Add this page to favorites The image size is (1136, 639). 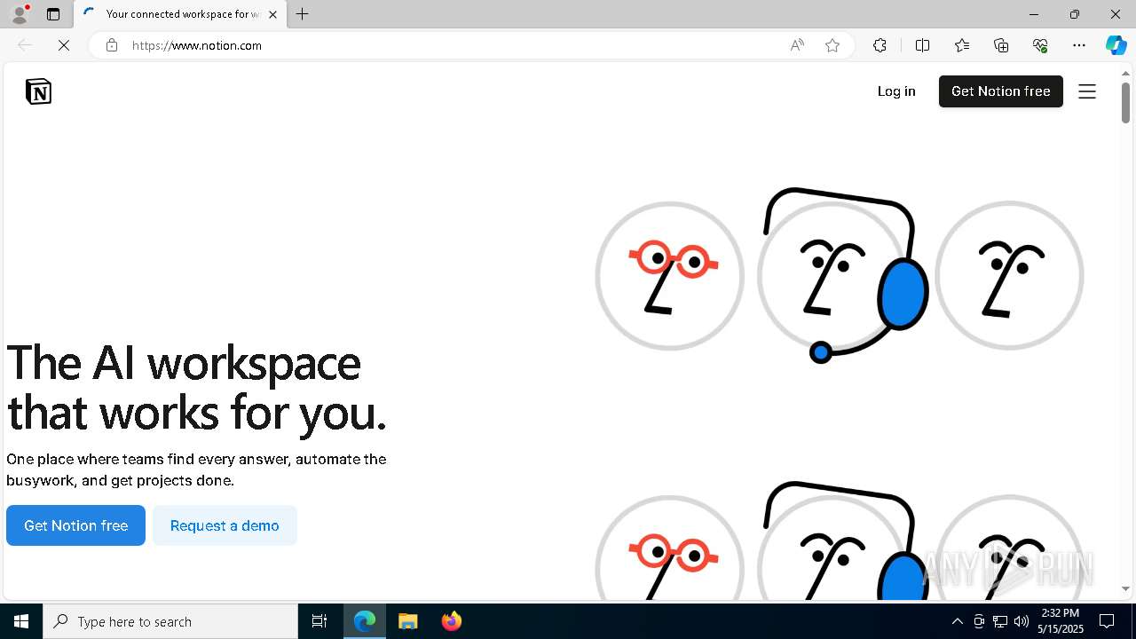832,45
